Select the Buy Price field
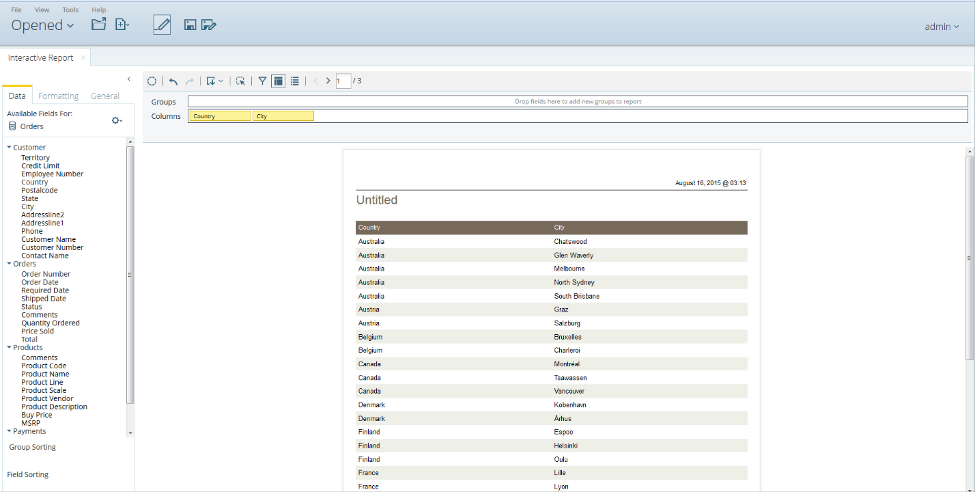Image resolution: width=975 pixels, height=492 pixels. (x=37, y=415)
